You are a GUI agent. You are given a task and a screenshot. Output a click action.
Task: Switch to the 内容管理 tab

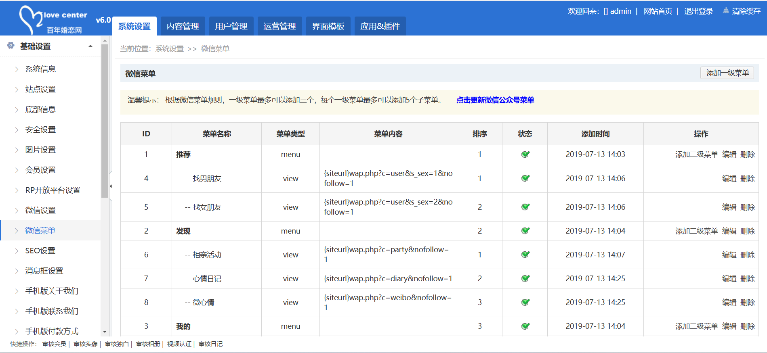pos(183,26)
